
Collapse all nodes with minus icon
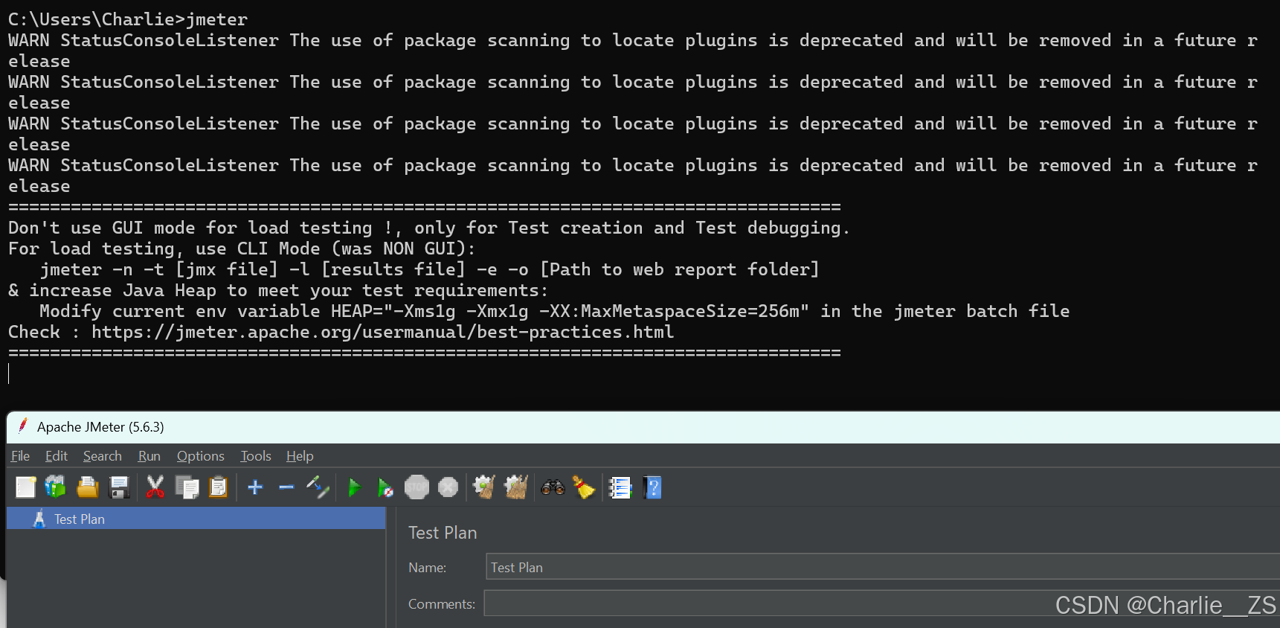[286, 487]
